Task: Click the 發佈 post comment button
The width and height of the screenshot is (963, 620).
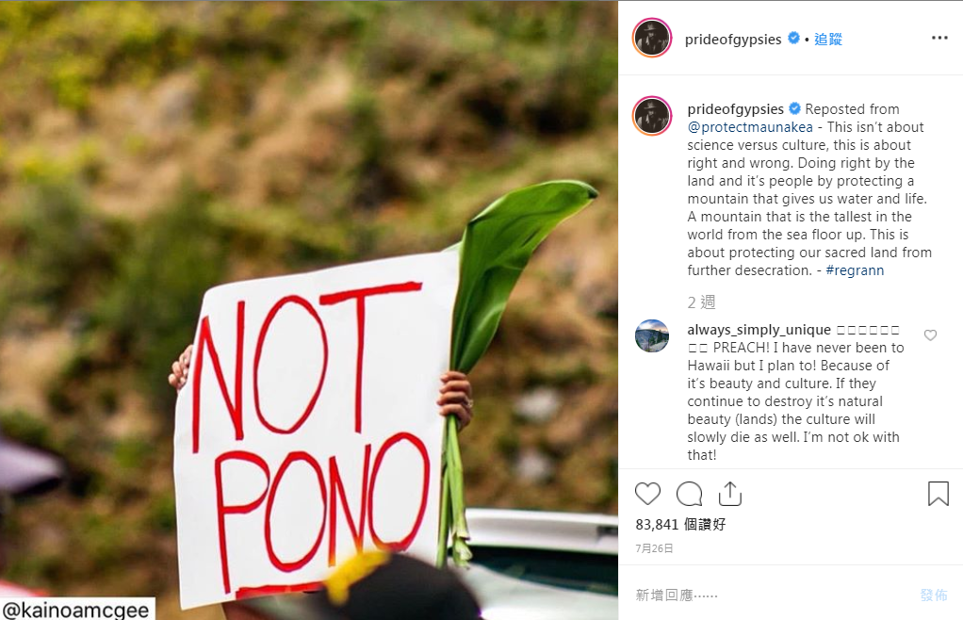Action: [934, 595]
